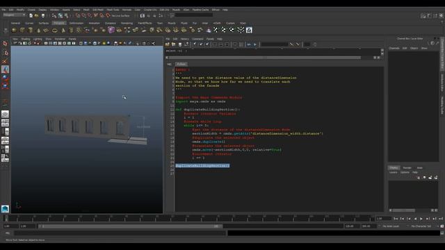Click the play forward button
The height and width of the screenshot is (250, 445).
[421, 219]
